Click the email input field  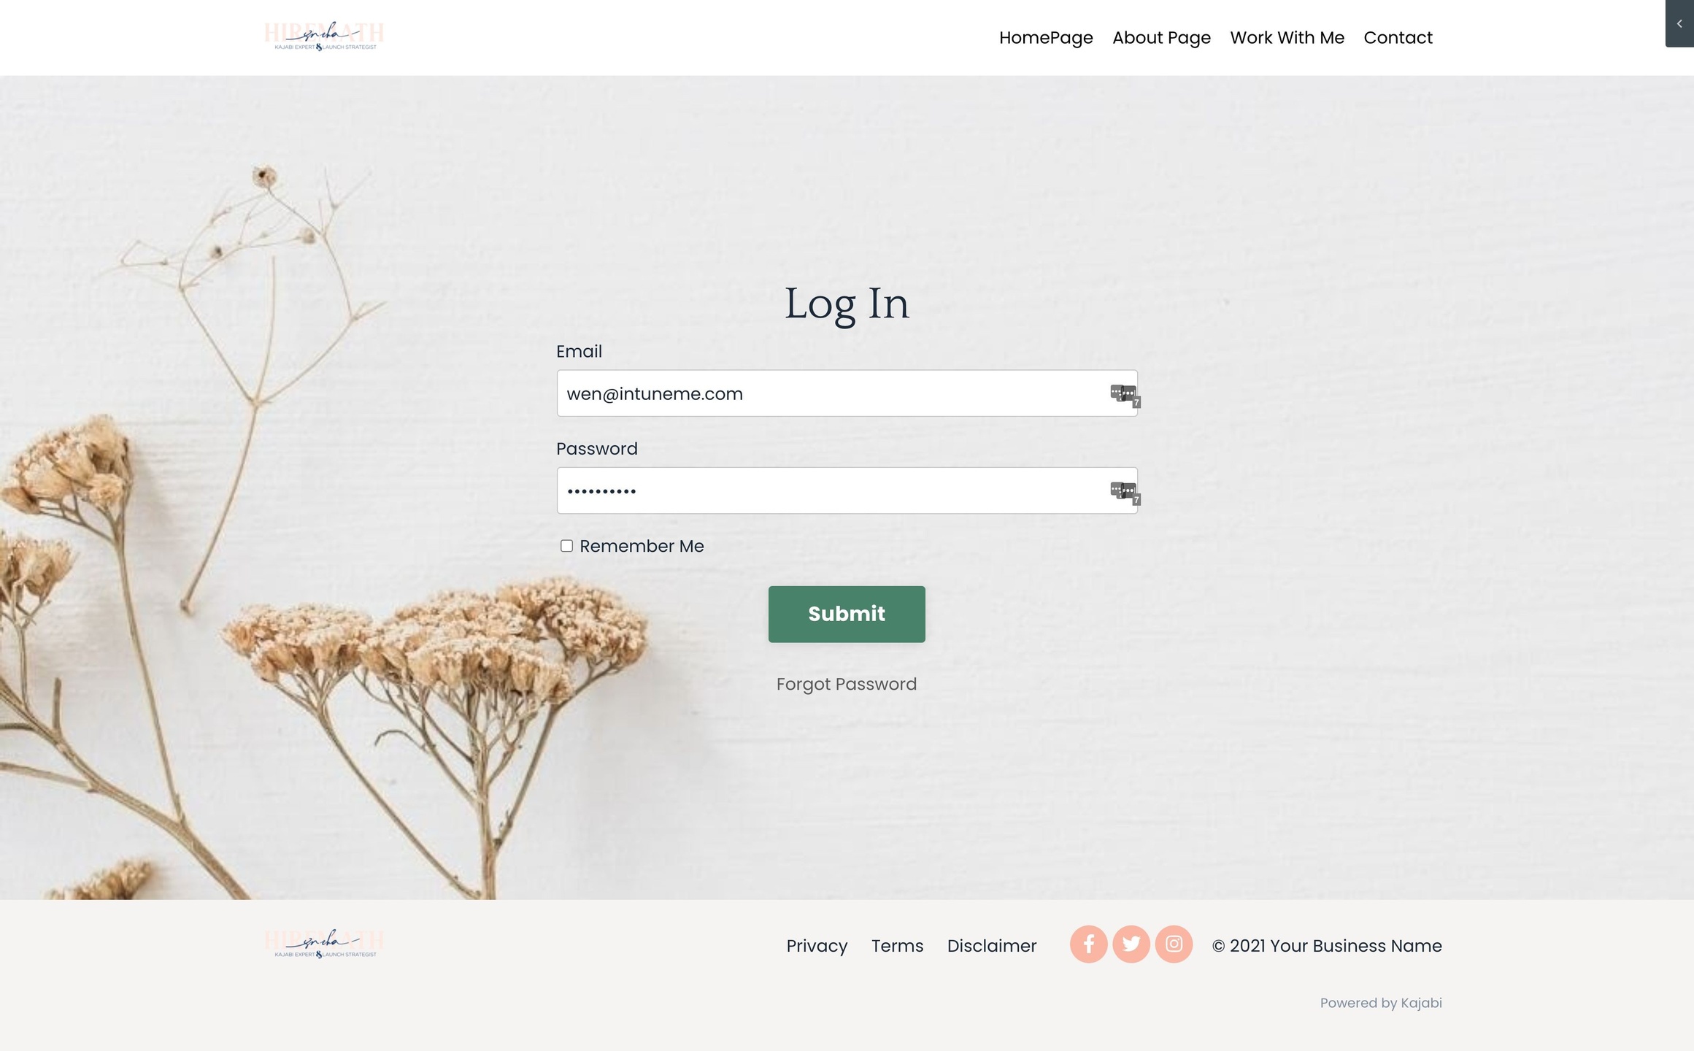tap(847, 393)
